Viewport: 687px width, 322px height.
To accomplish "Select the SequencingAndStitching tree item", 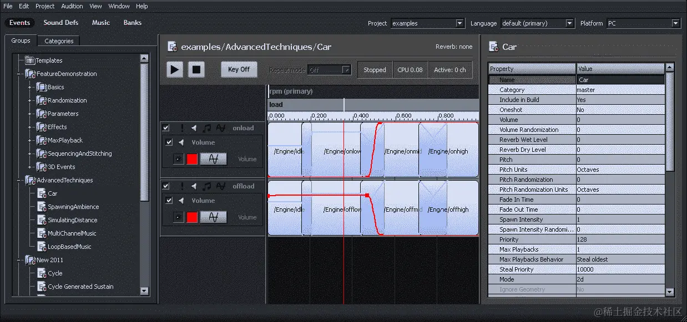I will (x=80, y=154).
